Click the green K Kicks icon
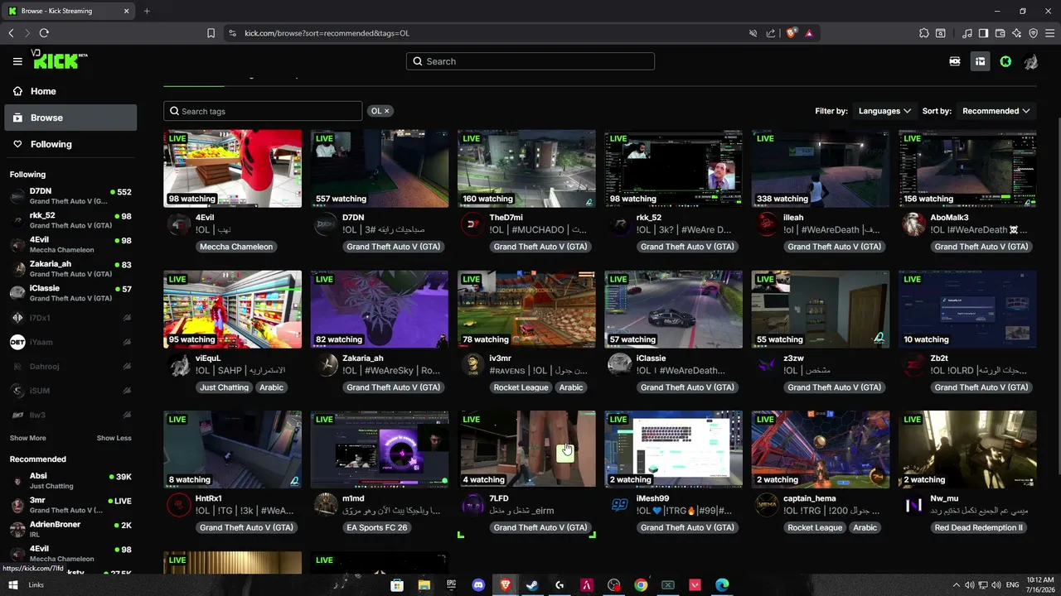The width and height of the screenshot is (1061, 596). pos(1005,61)
